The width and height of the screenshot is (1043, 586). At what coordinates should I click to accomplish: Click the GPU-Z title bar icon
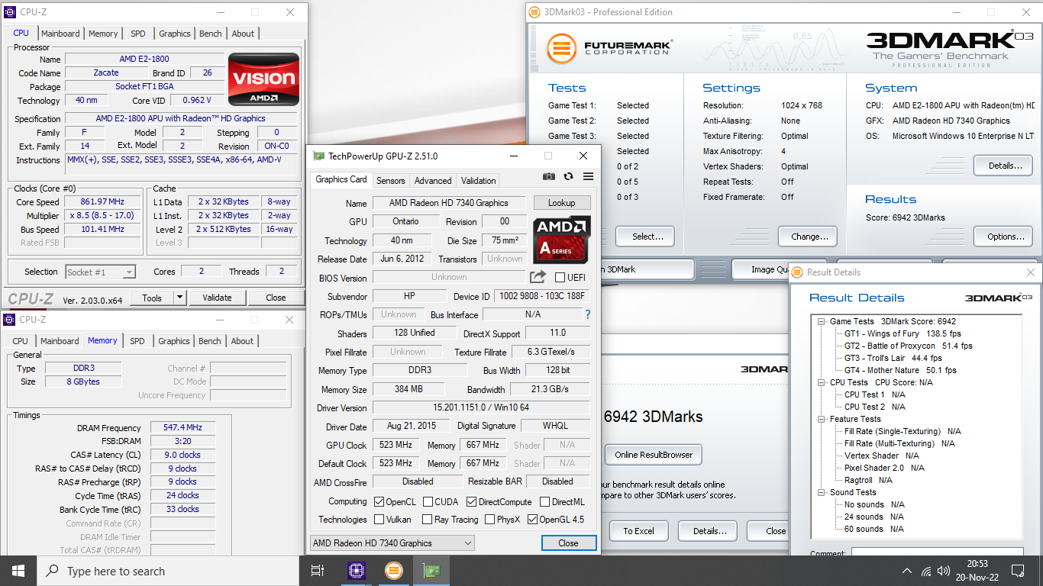point(318,156)
